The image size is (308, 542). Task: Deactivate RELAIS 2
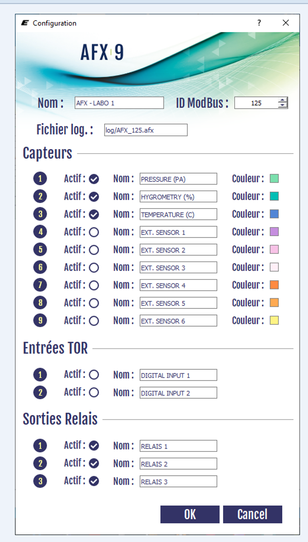[95, 463]
